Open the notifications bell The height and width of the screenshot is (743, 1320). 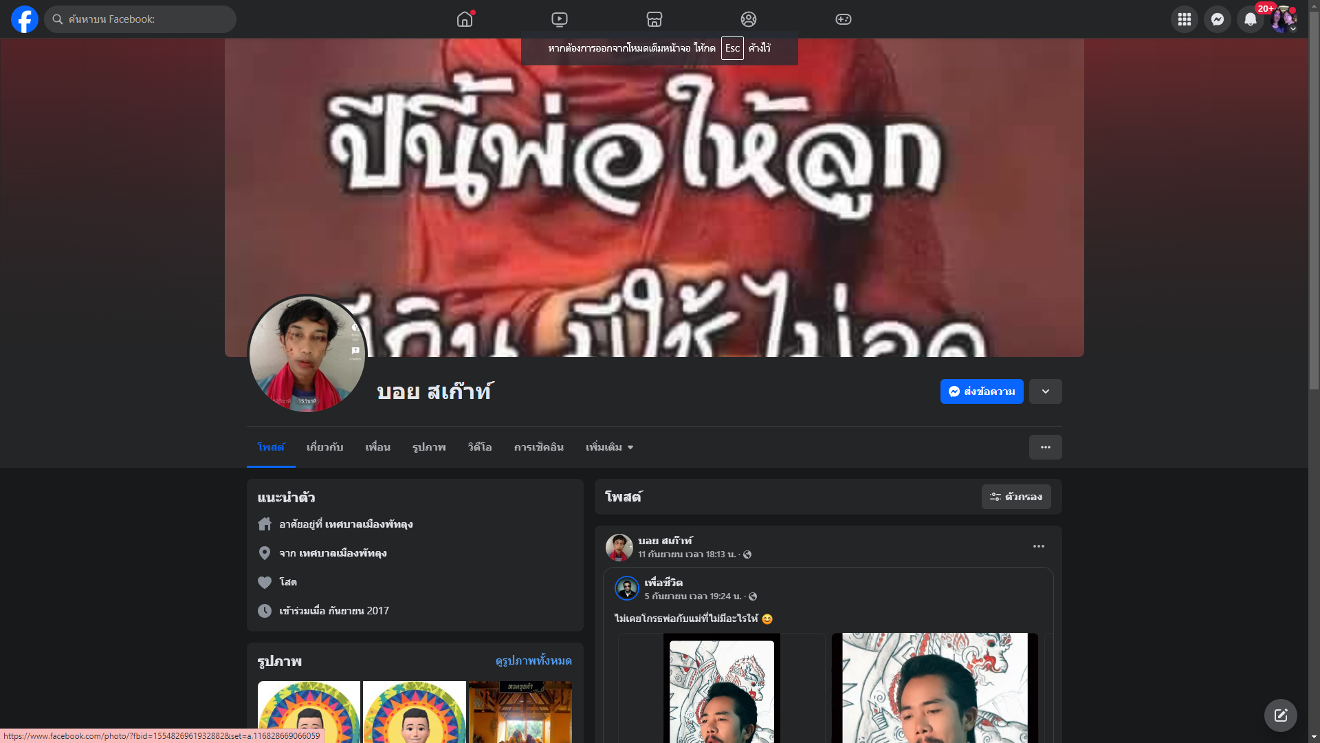click(x=1250, y=19)
